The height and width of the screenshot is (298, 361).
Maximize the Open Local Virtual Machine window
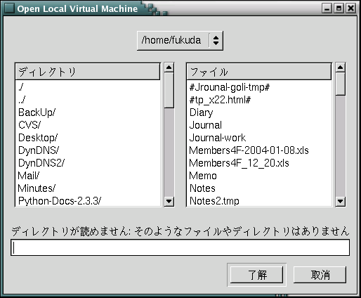(x=339, y=8)
